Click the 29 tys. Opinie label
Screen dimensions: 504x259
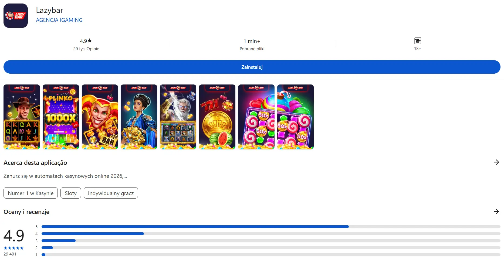86,49
